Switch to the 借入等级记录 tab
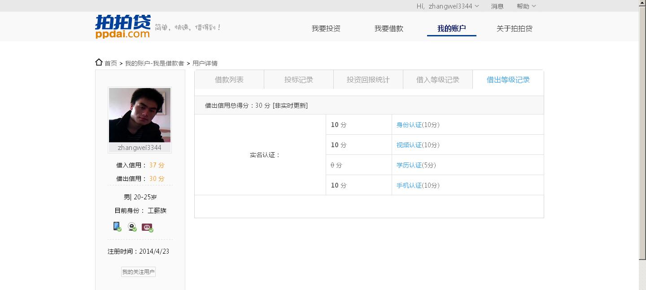This screenshot has height=290, width=646. coord(438,80)
